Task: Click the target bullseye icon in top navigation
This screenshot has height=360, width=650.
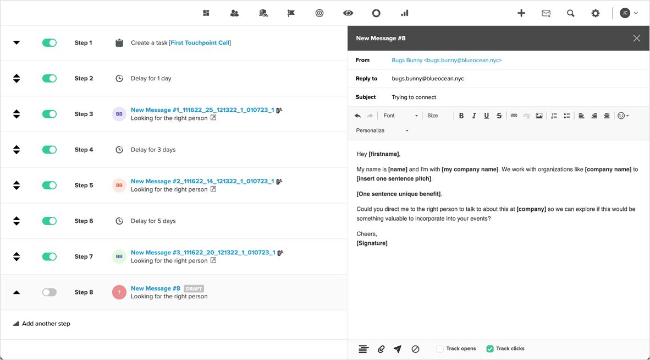Action: coord(319,13)
